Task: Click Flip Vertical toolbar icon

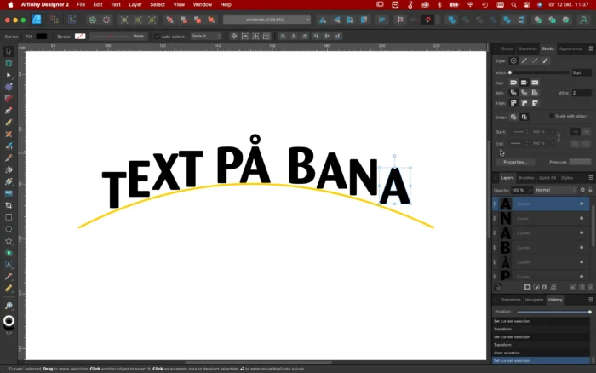Action: (336, 20)
